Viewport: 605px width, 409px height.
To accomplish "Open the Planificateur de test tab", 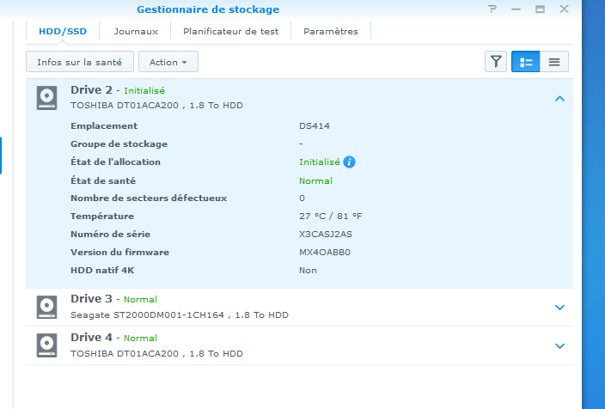I will click(x=230, y=31).
